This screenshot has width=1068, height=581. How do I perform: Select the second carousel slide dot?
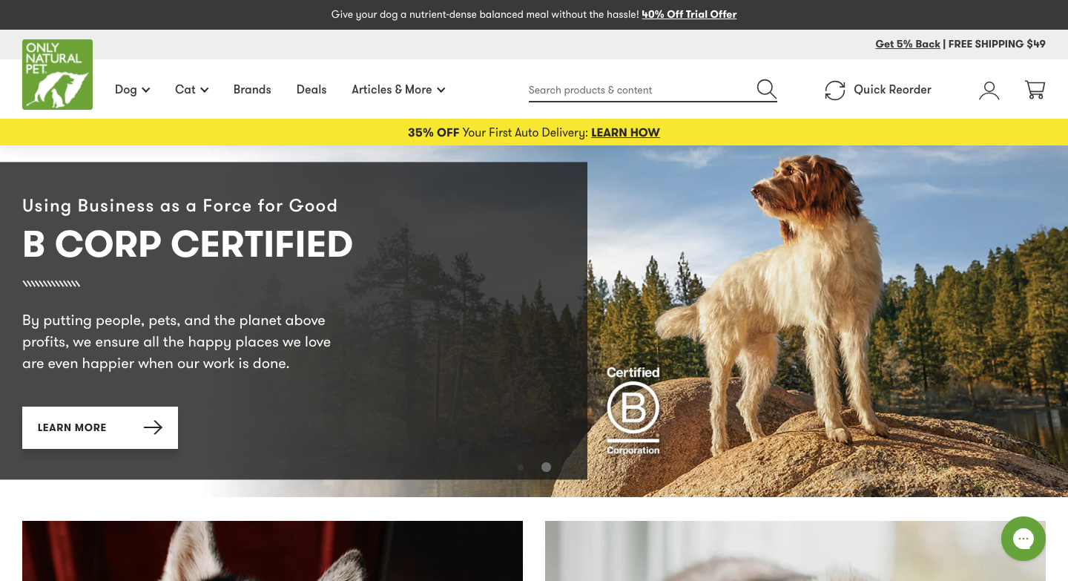pos(546,467)
